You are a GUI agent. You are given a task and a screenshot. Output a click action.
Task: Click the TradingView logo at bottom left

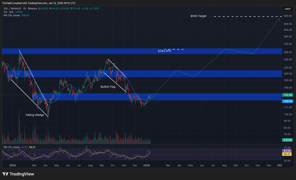(18, 174)
